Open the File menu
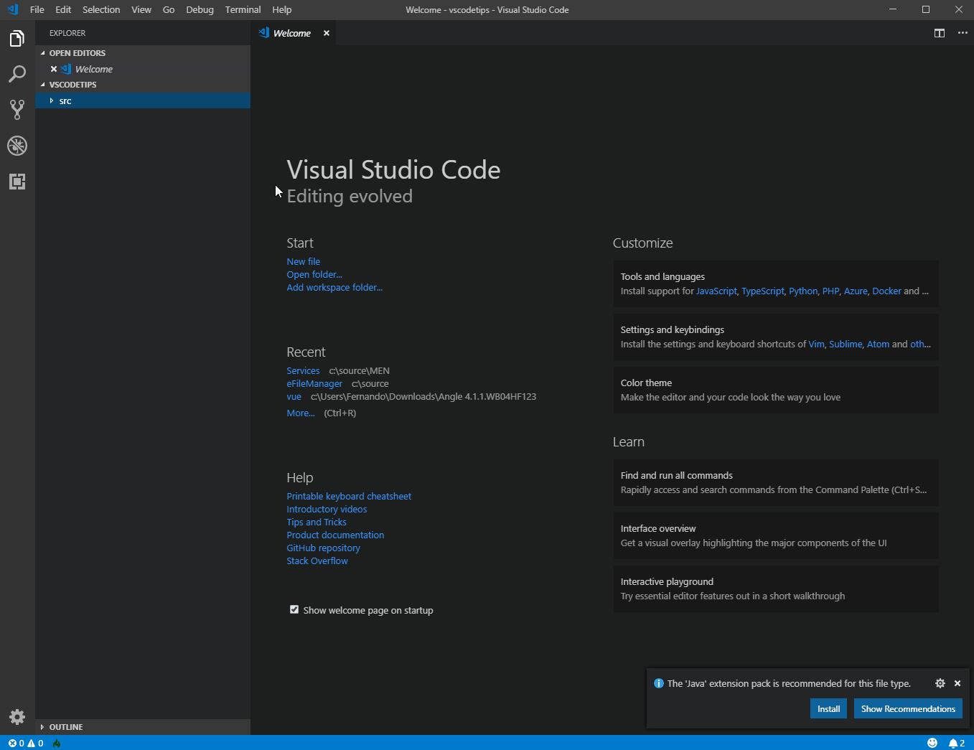This screenshot has width=974, height=750. tap(37, 9)
